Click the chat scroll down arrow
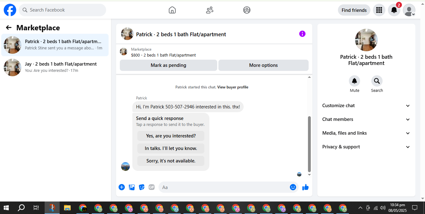 pyautogui.click(x=310, y=175)
